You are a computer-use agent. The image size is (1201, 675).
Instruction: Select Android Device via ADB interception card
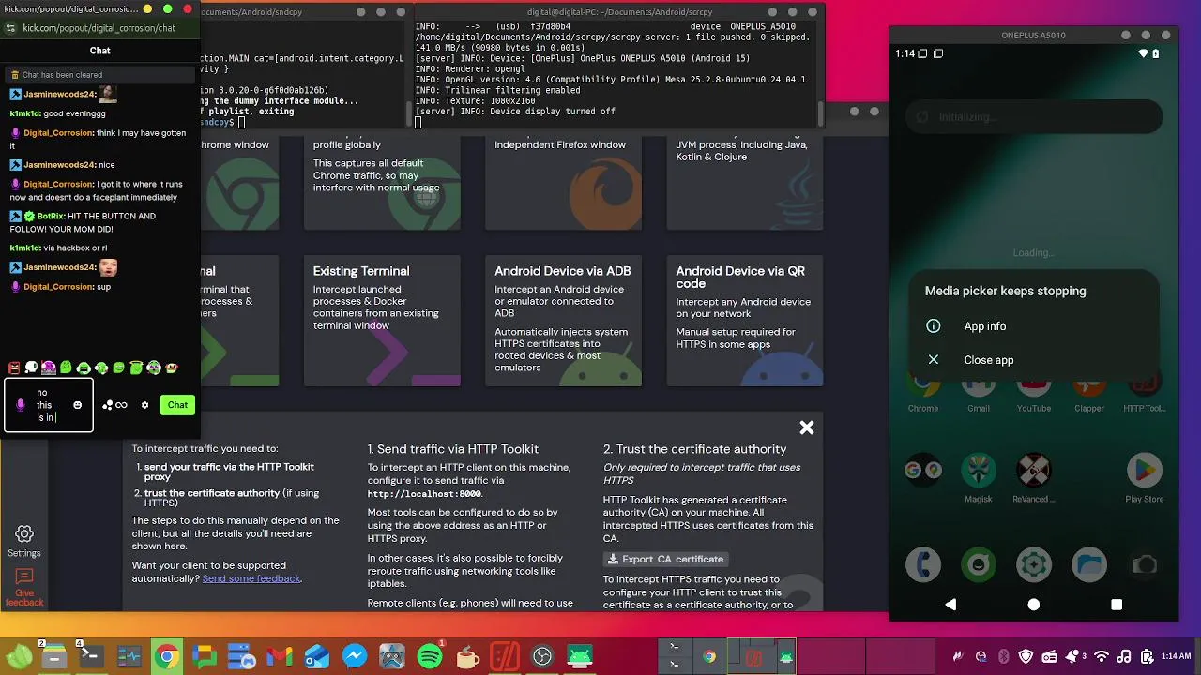(x=563, y=321)
